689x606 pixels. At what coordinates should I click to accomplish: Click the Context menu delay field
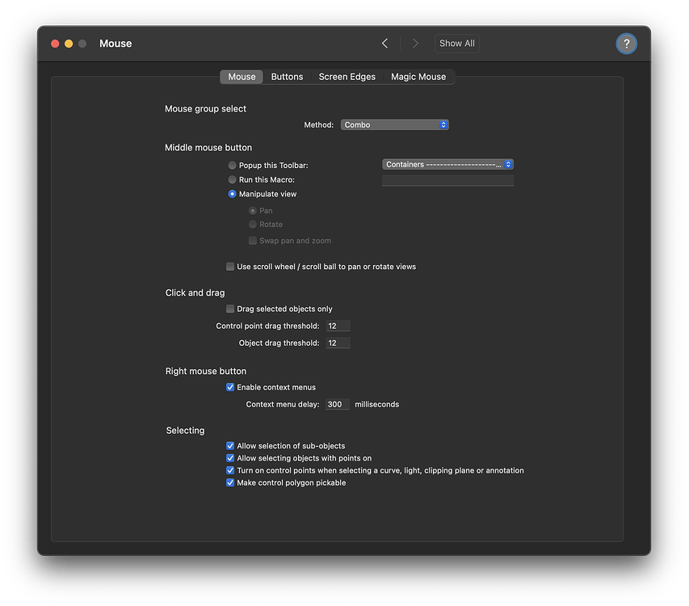pyautogui.click(x=337, y=404)
